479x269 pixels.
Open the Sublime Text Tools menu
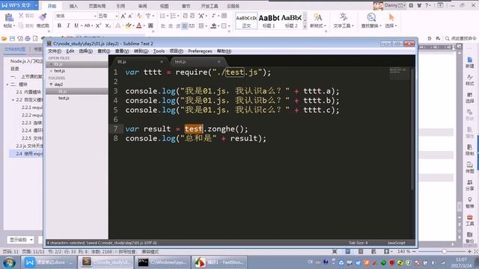(159, 51)
